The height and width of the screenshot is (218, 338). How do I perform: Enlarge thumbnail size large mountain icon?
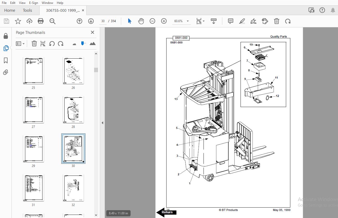pos(93,43)
